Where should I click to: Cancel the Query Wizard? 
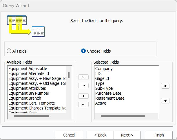coord(69,135)
